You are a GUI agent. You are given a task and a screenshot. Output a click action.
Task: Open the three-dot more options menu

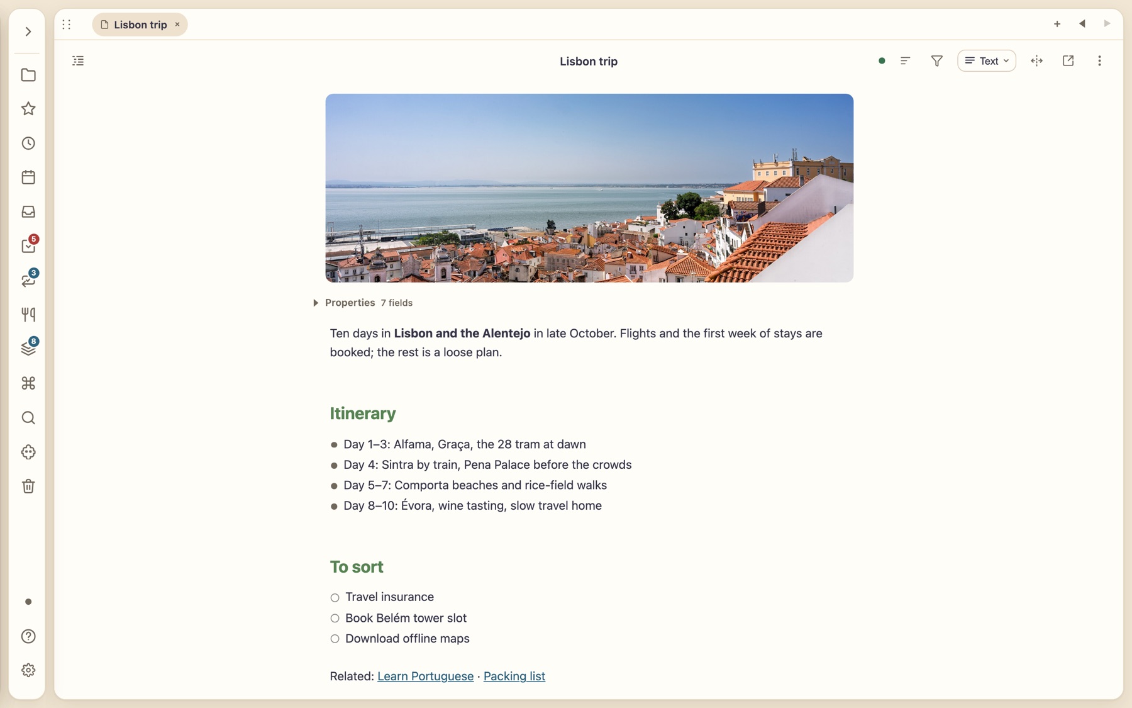(1099, 61)
